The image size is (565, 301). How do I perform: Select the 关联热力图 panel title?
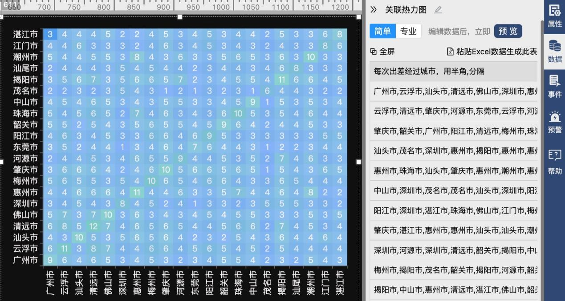coord(406,10)
